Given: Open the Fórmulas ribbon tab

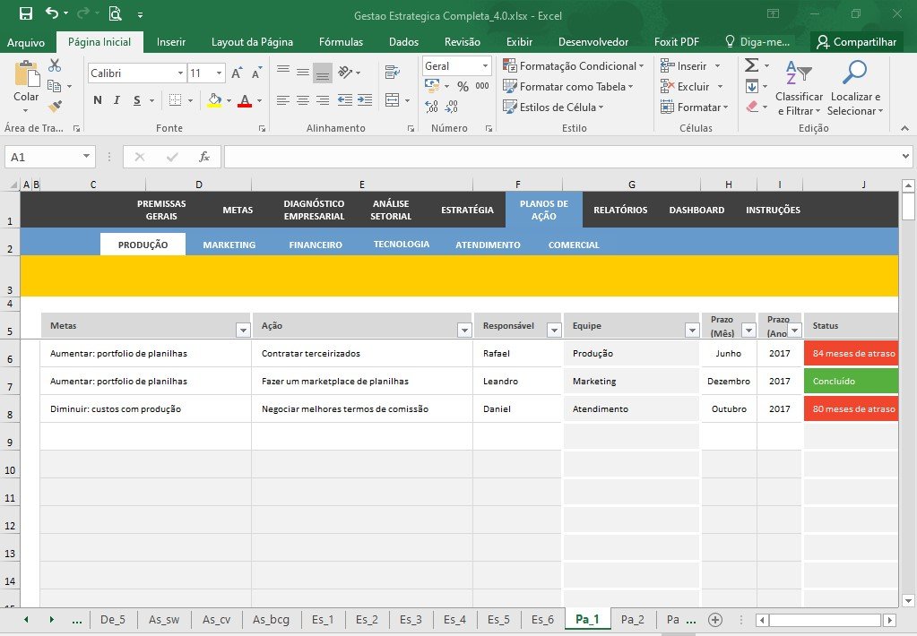Looking at the screenshot, I should point(341,42).
